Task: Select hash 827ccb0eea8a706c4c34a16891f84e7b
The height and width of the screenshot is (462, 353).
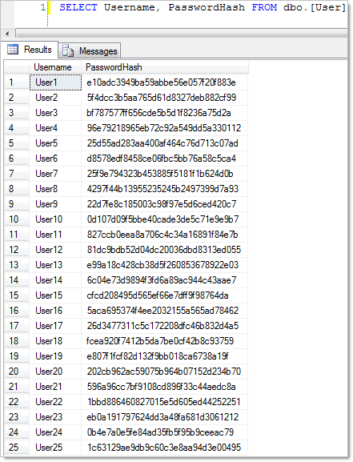Action: [x=164, y=235]
